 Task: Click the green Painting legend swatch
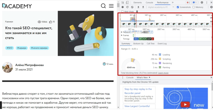(x=160, y=67)
